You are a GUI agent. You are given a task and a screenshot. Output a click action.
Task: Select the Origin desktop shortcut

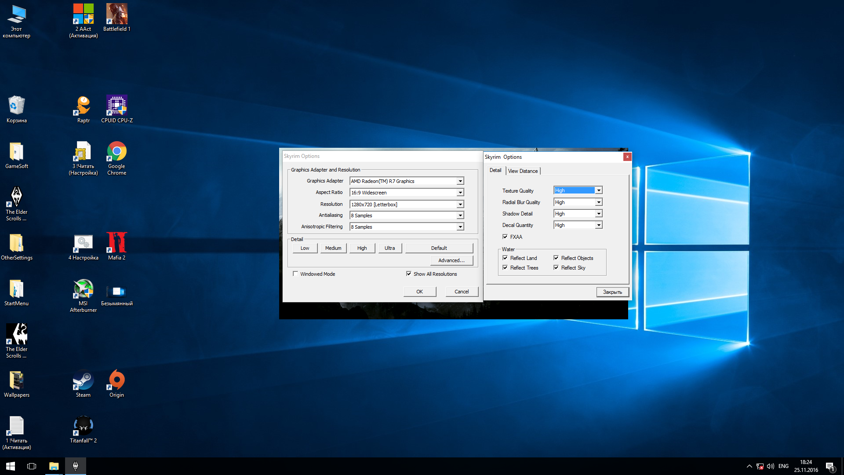click(x=116, y=384)
